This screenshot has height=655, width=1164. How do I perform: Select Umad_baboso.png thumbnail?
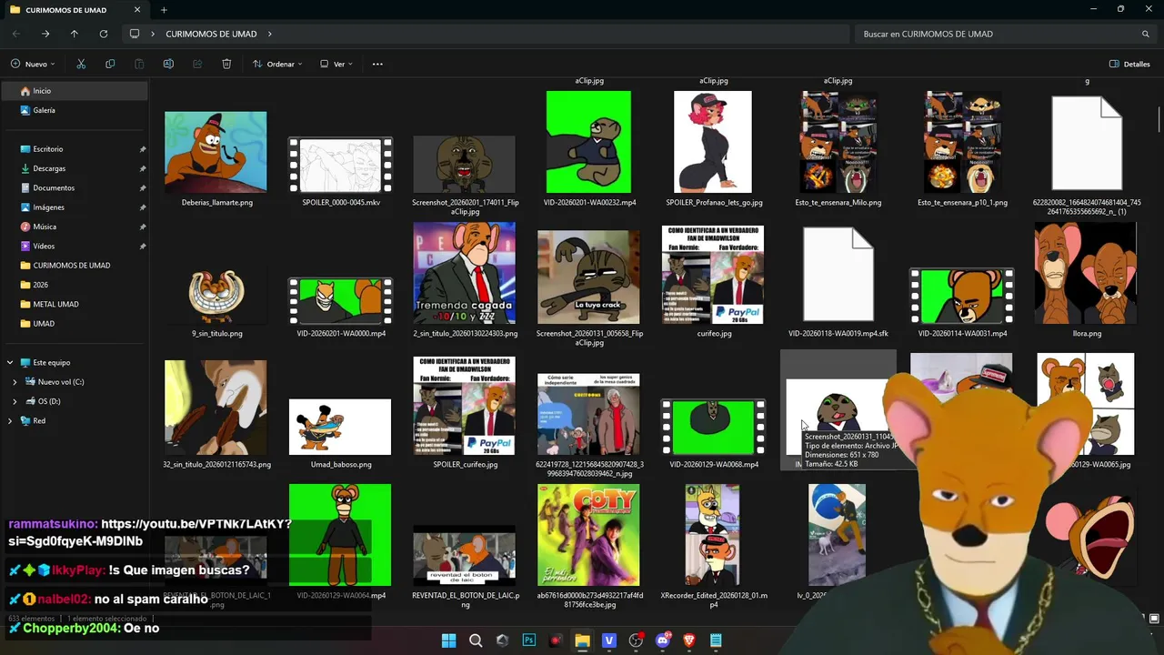coord(340,427)
